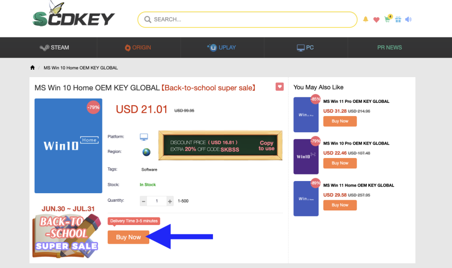Screen dimensions: 452x268
Task: Open MS Win 11 Home OEM KEY GLOBAL title
Action: coord(358,185)
